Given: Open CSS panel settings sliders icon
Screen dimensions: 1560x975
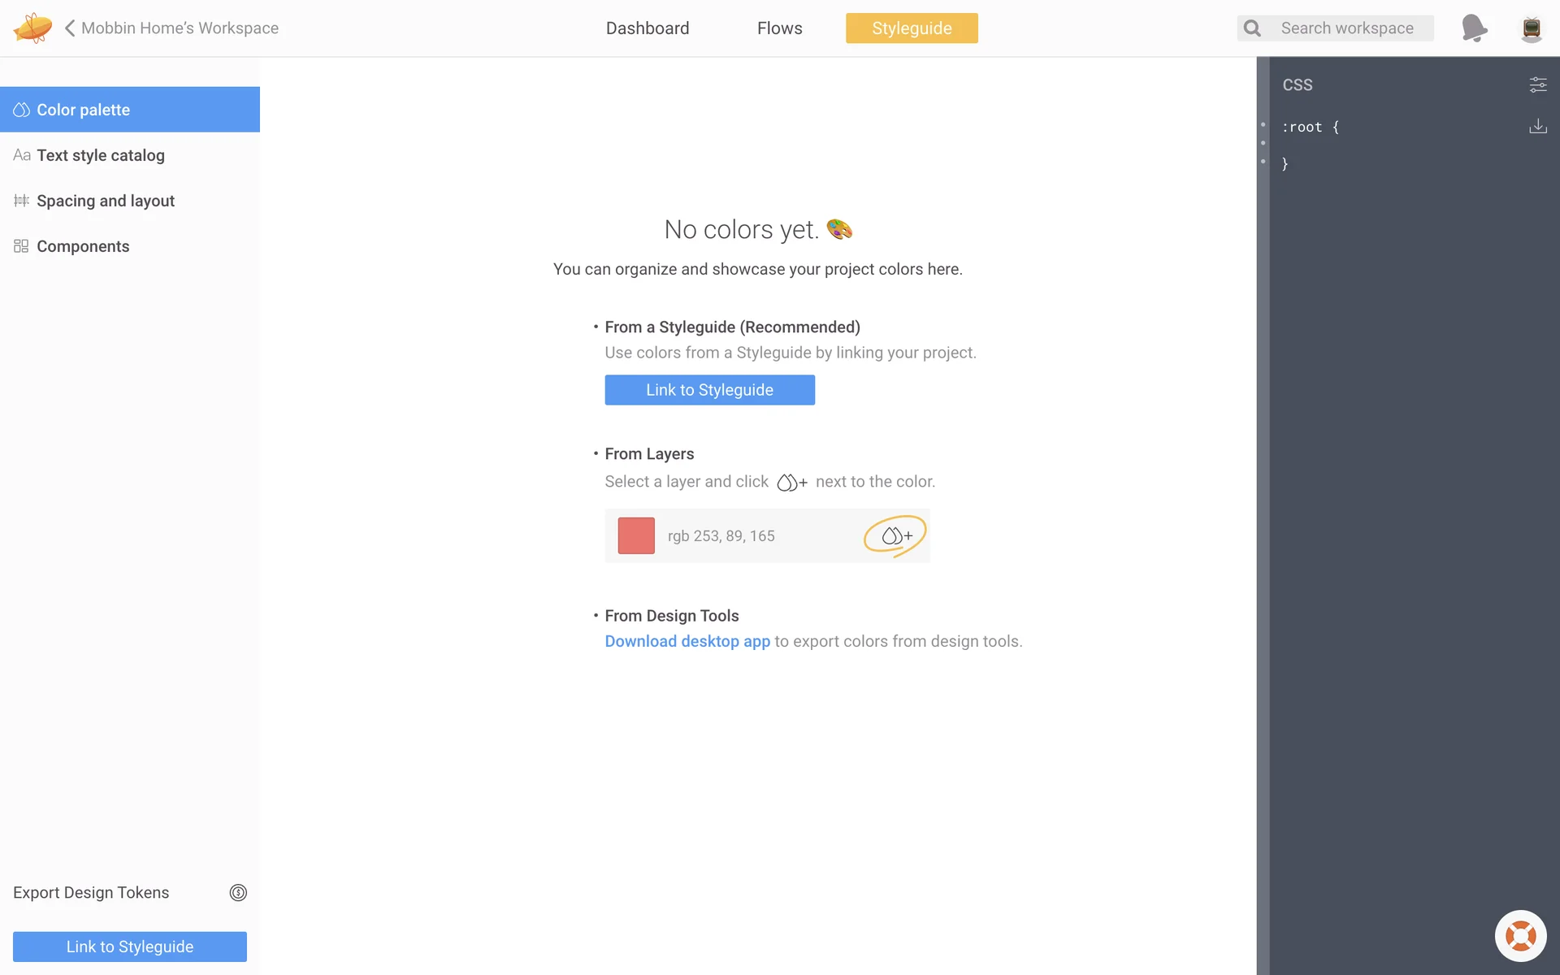Looking at the screenshot, I should [x=1537, y=84].
